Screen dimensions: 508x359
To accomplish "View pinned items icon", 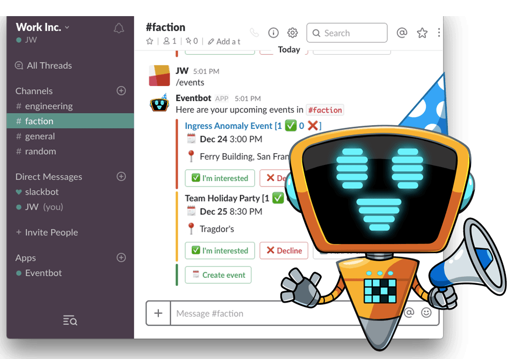I will (192, 41).
